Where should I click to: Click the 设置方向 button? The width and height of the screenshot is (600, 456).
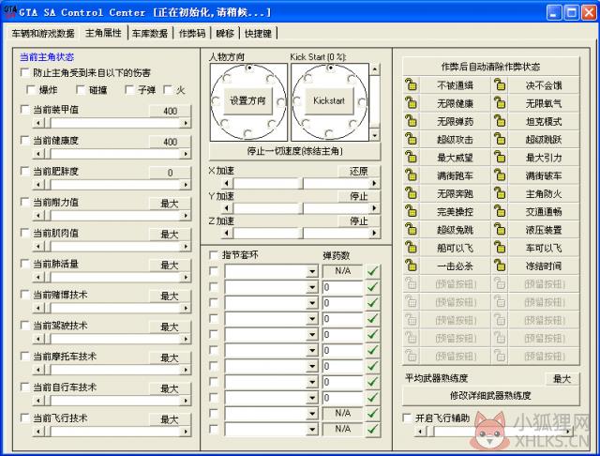coord(247,100)
